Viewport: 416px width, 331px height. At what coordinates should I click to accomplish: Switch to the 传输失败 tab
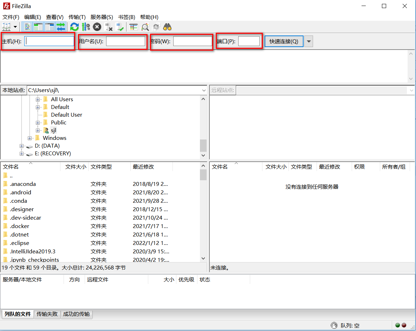click(x=47, y=314)
